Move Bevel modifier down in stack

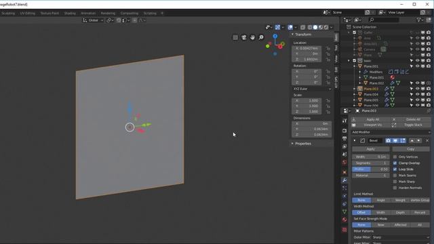click(419, 140)
